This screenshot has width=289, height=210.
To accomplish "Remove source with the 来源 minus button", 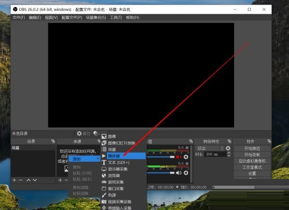I will pyautogui.click(x=66, y=180).
